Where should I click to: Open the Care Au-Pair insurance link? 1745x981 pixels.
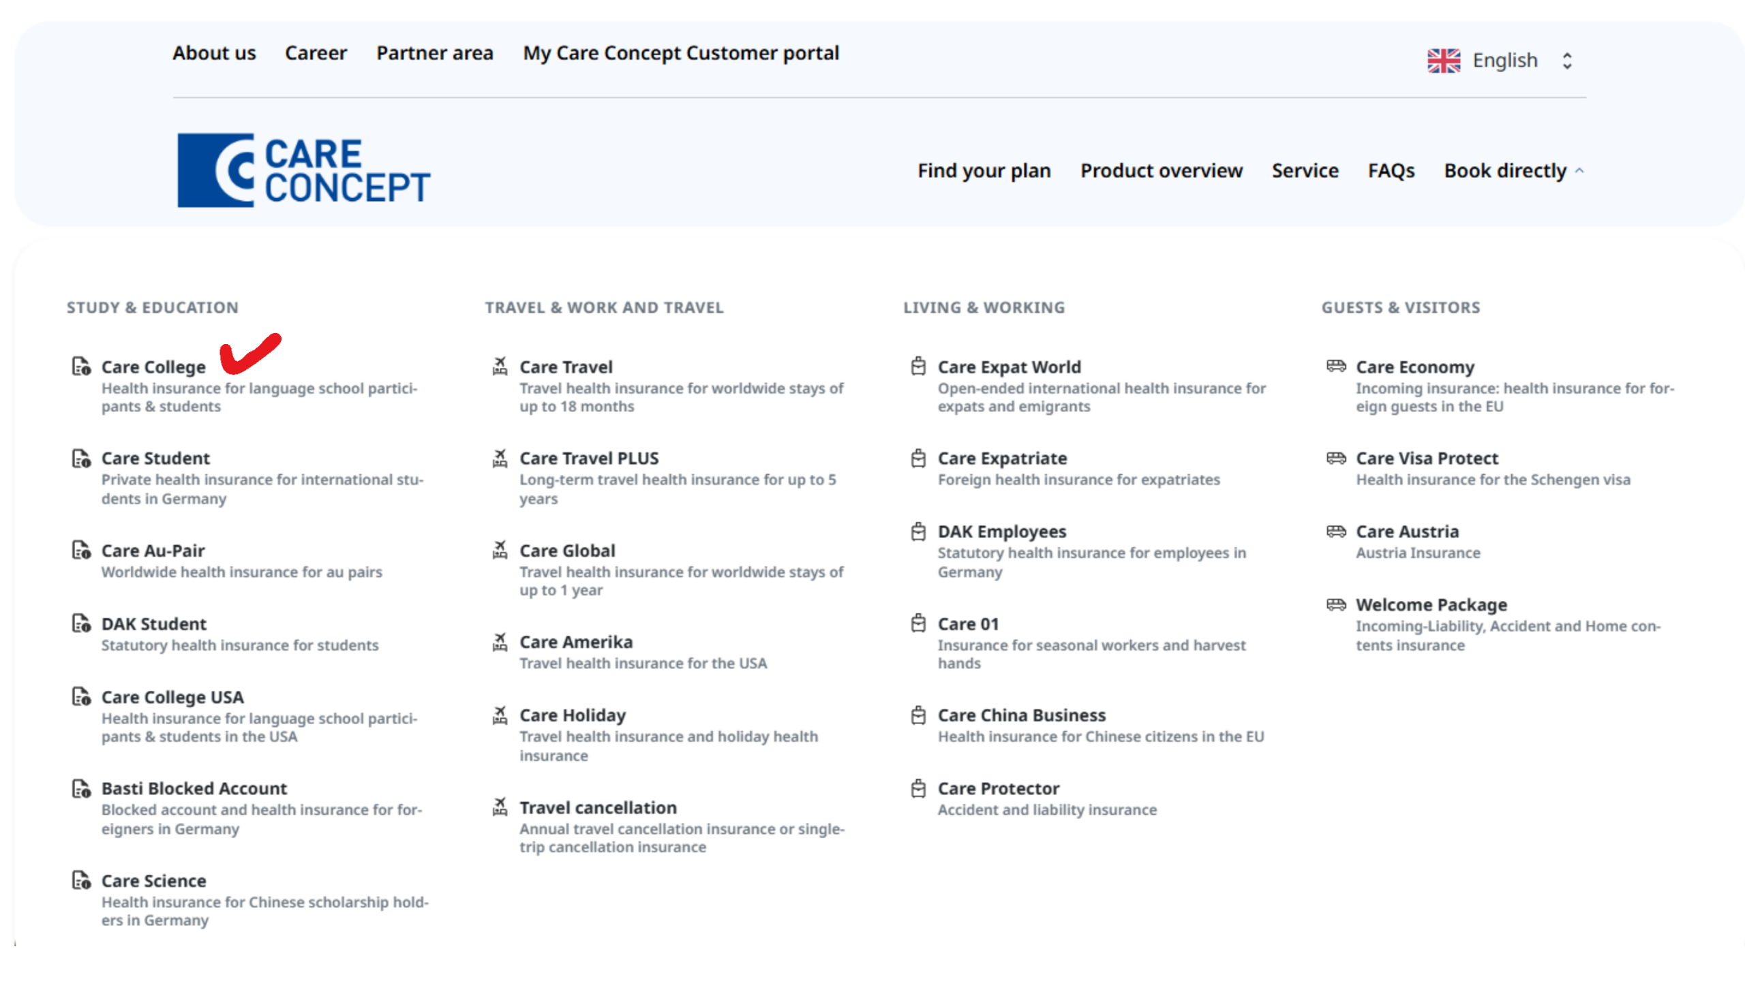[153, 550]
